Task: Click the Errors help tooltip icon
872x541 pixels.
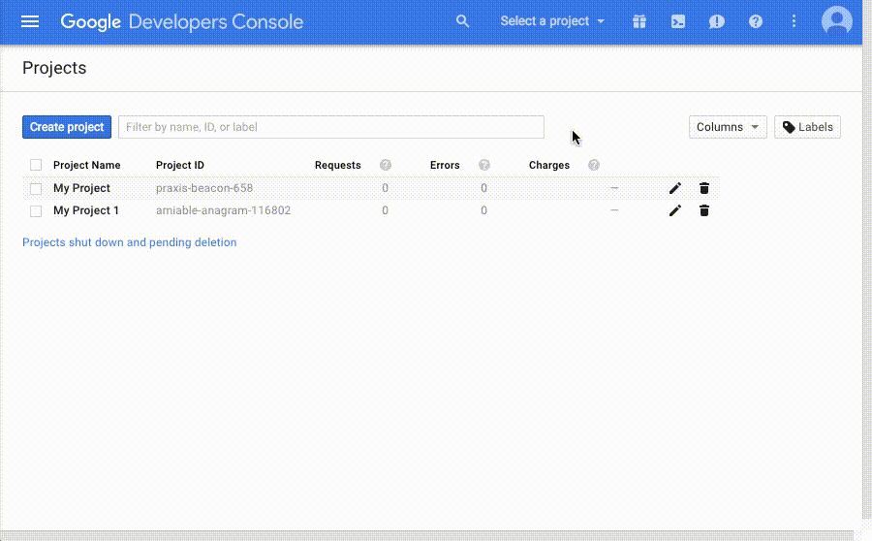Action: click(x=484, y=165)
